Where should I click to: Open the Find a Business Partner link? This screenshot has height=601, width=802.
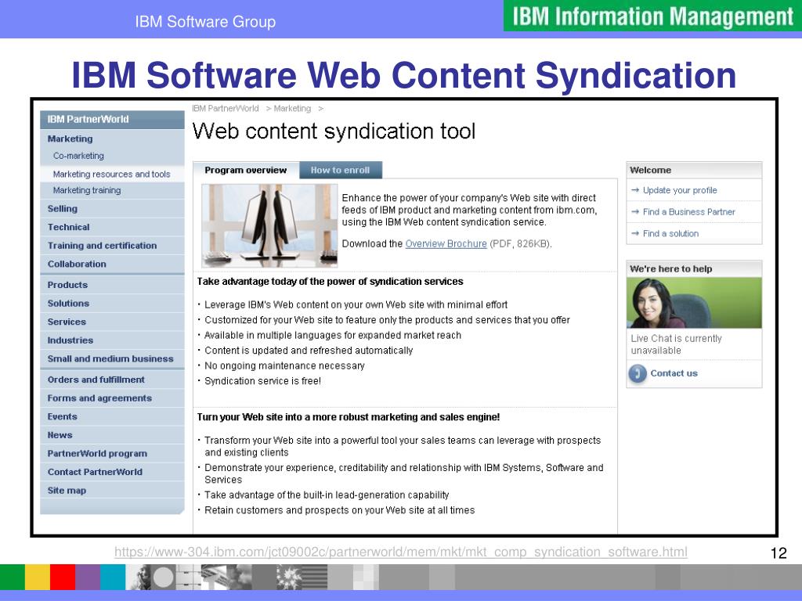point(688,211)
